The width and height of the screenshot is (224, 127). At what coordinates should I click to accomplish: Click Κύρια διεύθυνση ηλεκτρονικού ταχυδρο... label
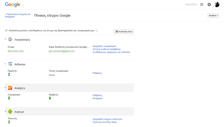coord(69,47)
